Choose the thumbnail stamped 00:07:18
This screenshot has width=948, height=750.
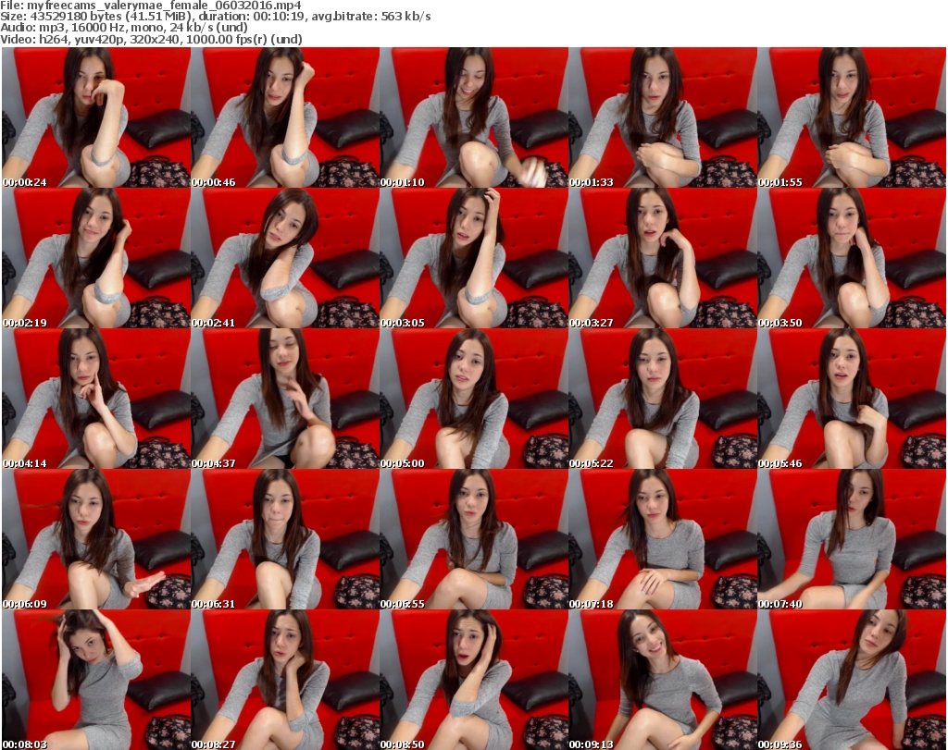tap(663, 539)
